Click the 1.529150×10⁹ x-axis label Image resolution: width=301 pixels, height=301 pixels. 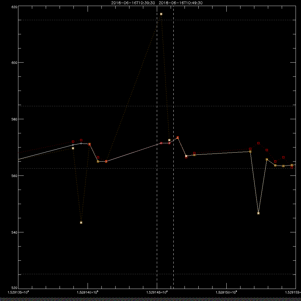click(227, 292)
